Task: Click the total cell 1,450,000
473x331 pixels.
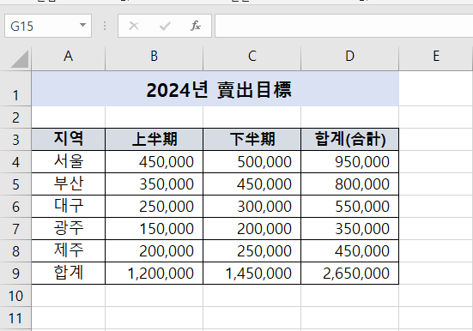Action: [252, 274]
